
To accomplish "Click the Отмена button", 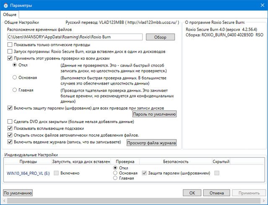I will click(216, 193).
